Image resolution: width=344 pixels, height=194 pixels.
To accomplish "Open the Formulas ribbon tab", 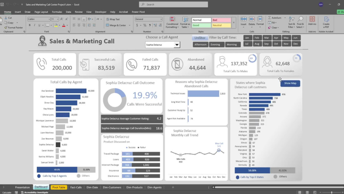I will pyautogui.click(x=57, y=12).
